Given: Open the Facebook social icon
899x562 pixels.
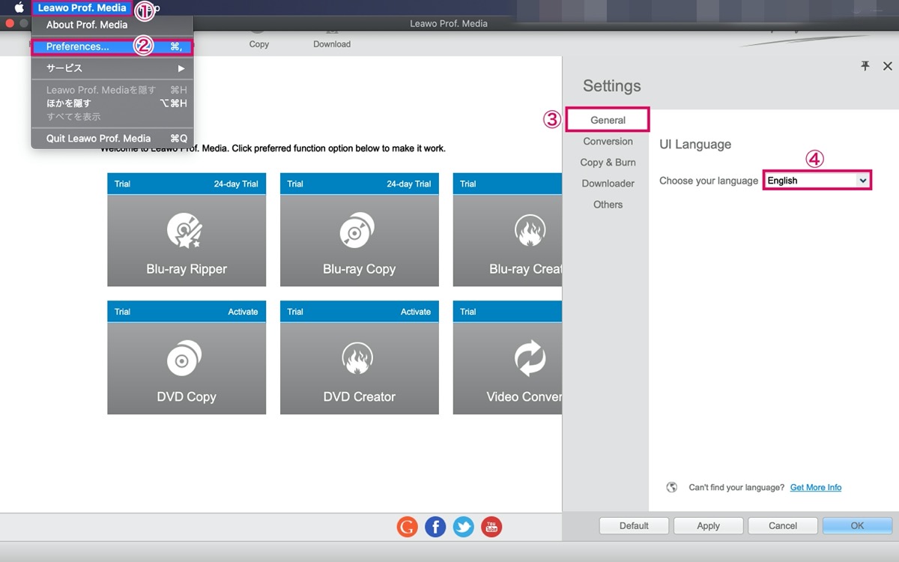Looking at the screenshot, I should [435, 527].
